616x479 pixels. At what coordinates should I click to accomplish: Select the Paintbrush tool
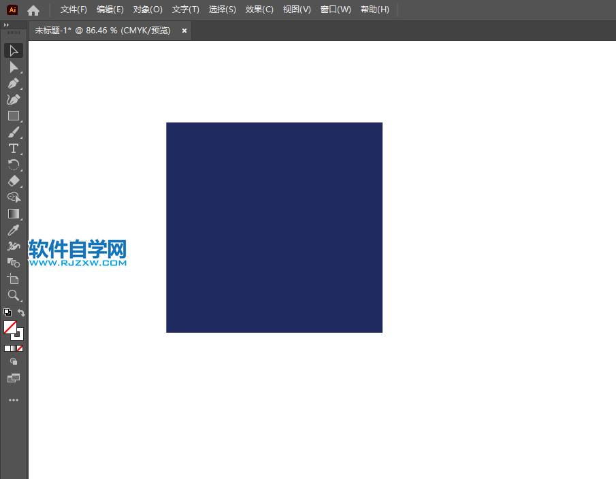tap(14, 132)
